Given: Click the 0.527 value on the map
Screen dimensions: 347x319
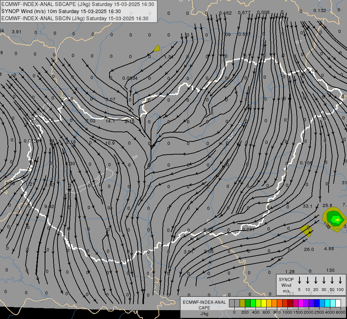Looking at the screenshot, I should (x=244, y=34).
